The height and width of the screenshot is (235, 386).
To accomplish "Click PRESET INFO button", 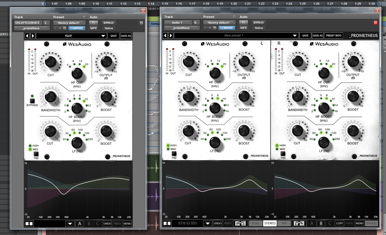I will [334, 35].
